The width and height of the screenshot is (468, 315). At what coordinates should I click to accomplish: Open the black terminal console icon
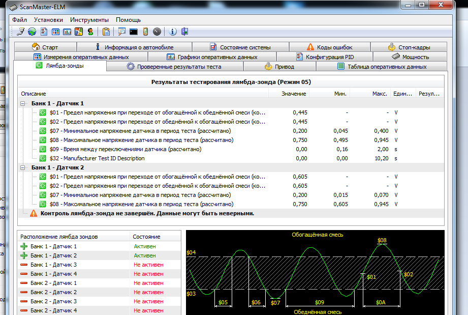point(134,32)
